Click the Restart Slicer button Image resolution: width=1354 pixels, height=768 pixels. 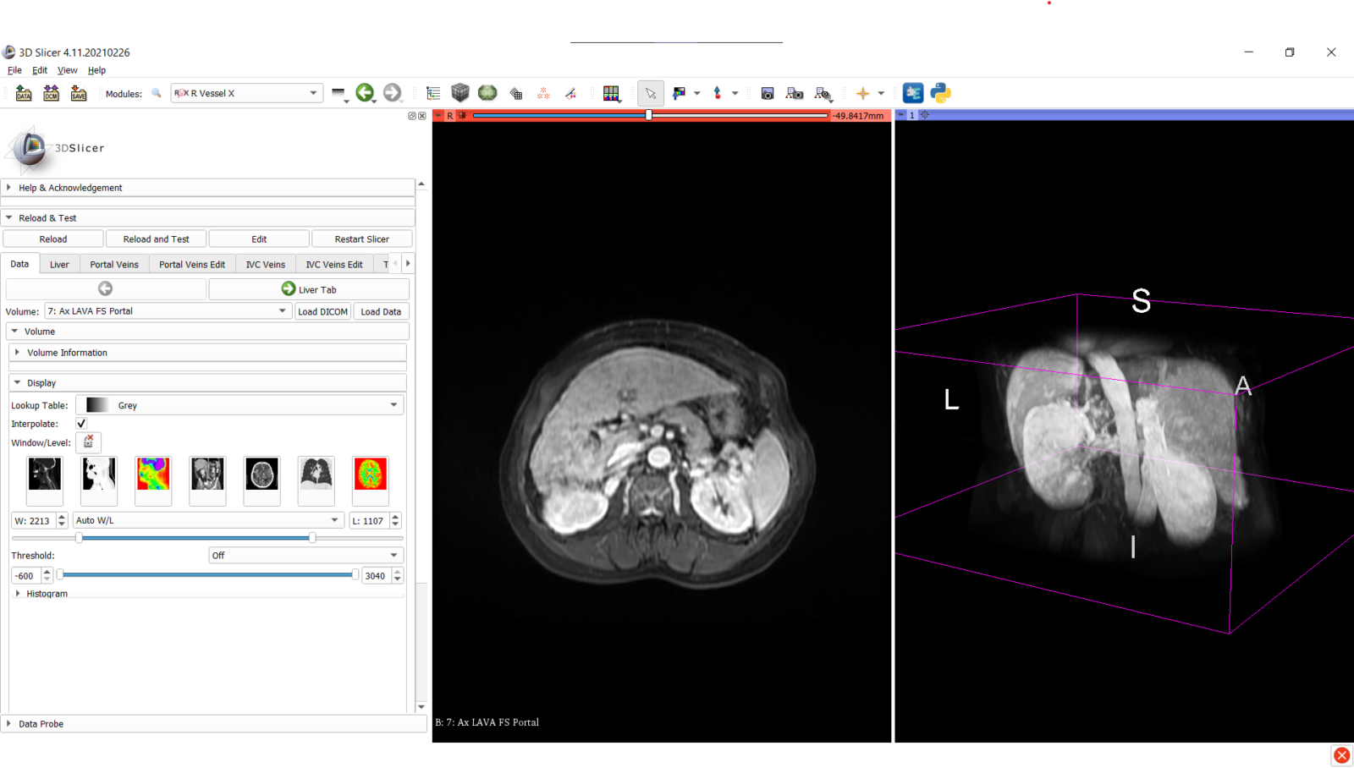coord(361,239)
